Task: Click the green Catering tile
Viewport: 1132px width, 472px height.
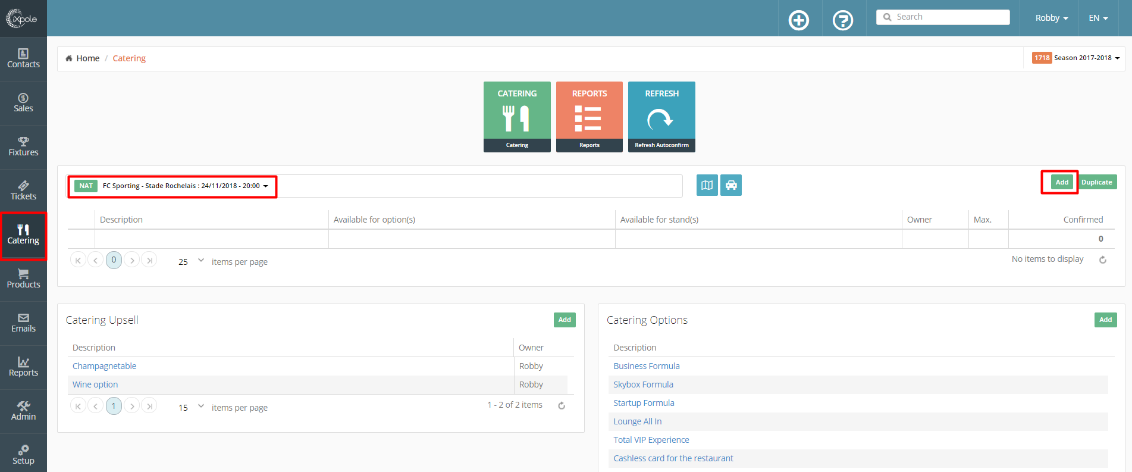Action: tap(517, 117)
